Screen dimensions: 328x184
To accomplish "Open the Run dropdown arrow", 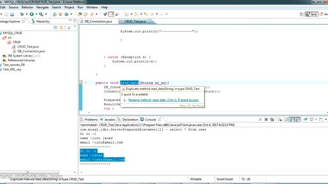I will click(x=36, y=14).
